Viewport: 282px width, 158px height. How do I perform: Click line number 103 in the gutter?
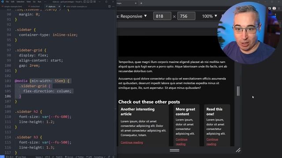pyautogui.click(x=8, y=81)
